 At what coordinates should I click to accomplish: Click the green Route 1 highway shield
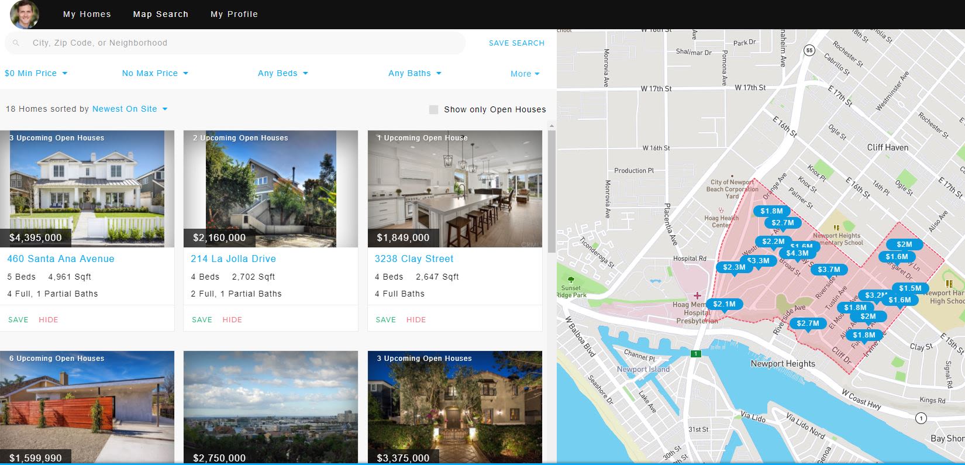coord(695,354)
